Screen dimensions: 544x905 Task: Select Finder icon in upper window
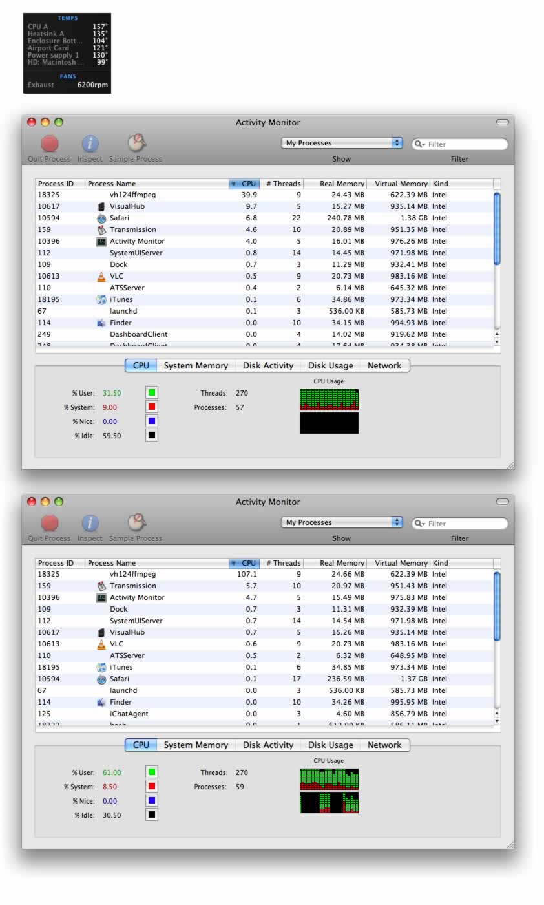101,323
